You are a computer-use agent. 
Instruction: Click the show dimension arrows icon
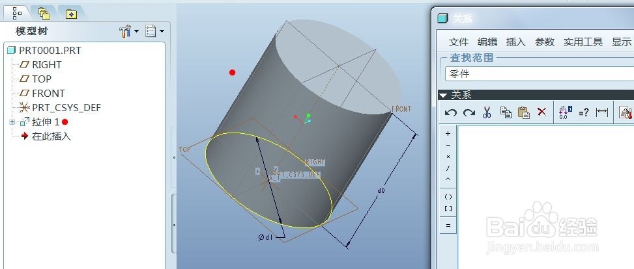[x=602, y=112]
